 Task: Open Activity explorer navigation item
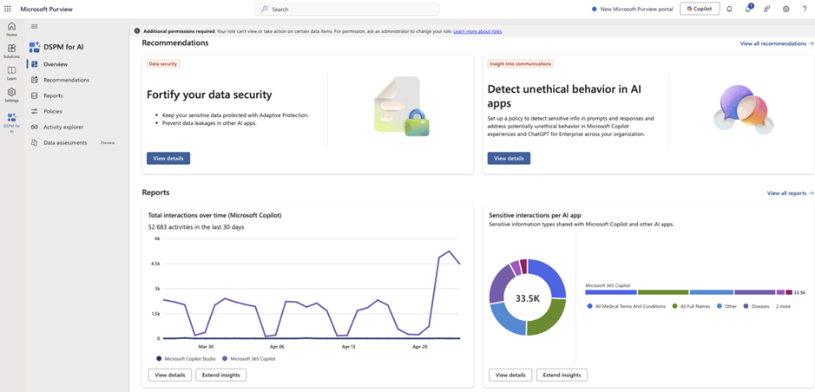click(x=62, y=127)
